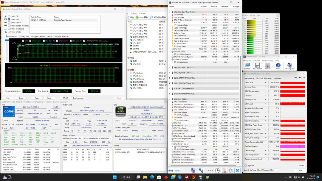Viewport: 322px width, 181px height.
Task: Click the blue X close sensors icon
Action: pos(237,171)
